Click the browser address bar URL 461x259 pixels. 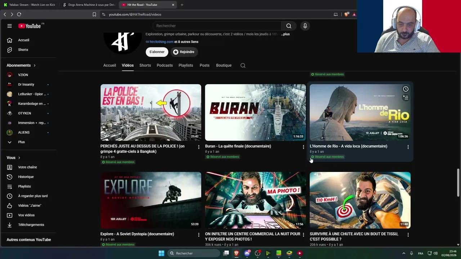pos(135,14)
